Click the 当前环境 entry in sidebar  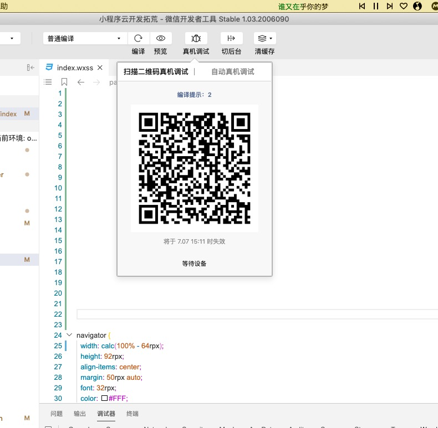18,138
